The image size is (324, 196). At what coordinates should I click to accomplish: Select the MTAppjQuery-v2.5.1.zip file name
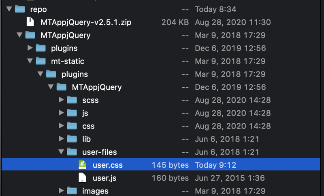(x=86, y=22)
